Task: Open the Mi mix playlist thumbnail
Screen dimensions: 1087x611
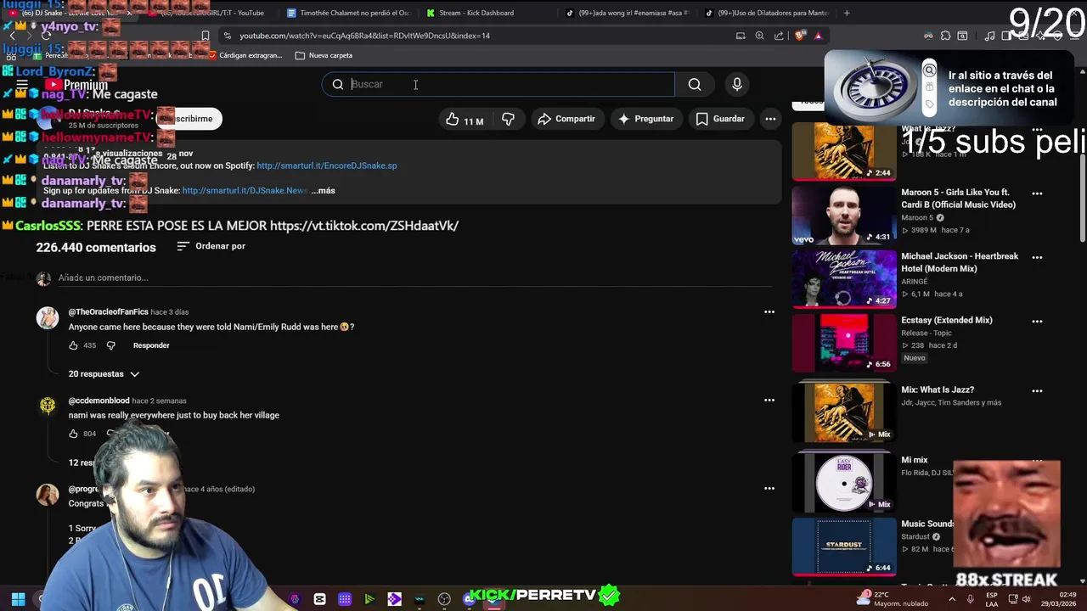Action: [844, 483]
